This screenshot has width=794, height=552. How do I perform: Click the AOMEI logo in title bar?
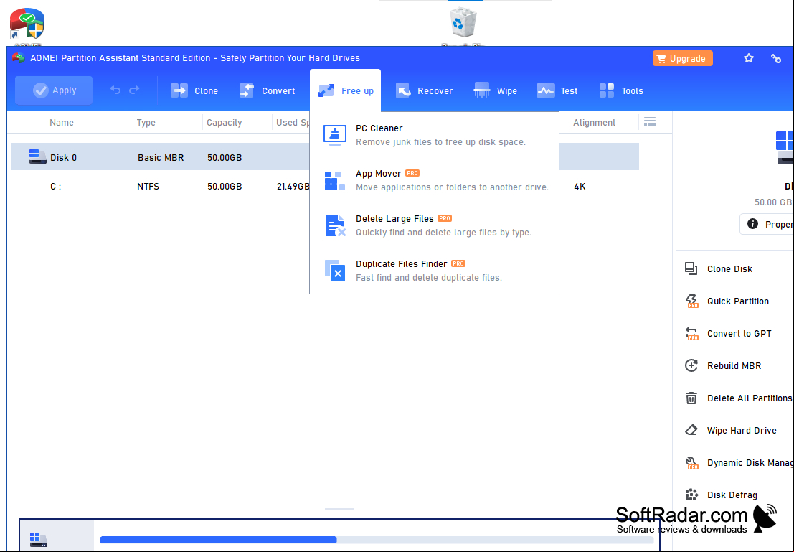pyautogui.click(x=18, y=58)
